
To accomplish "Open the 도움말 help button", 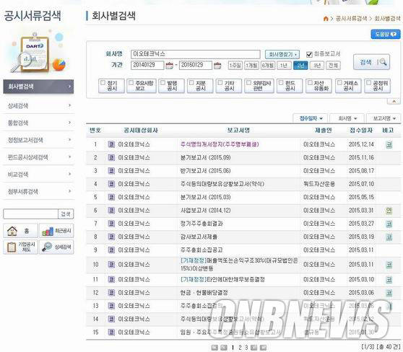I will (386, 34).
